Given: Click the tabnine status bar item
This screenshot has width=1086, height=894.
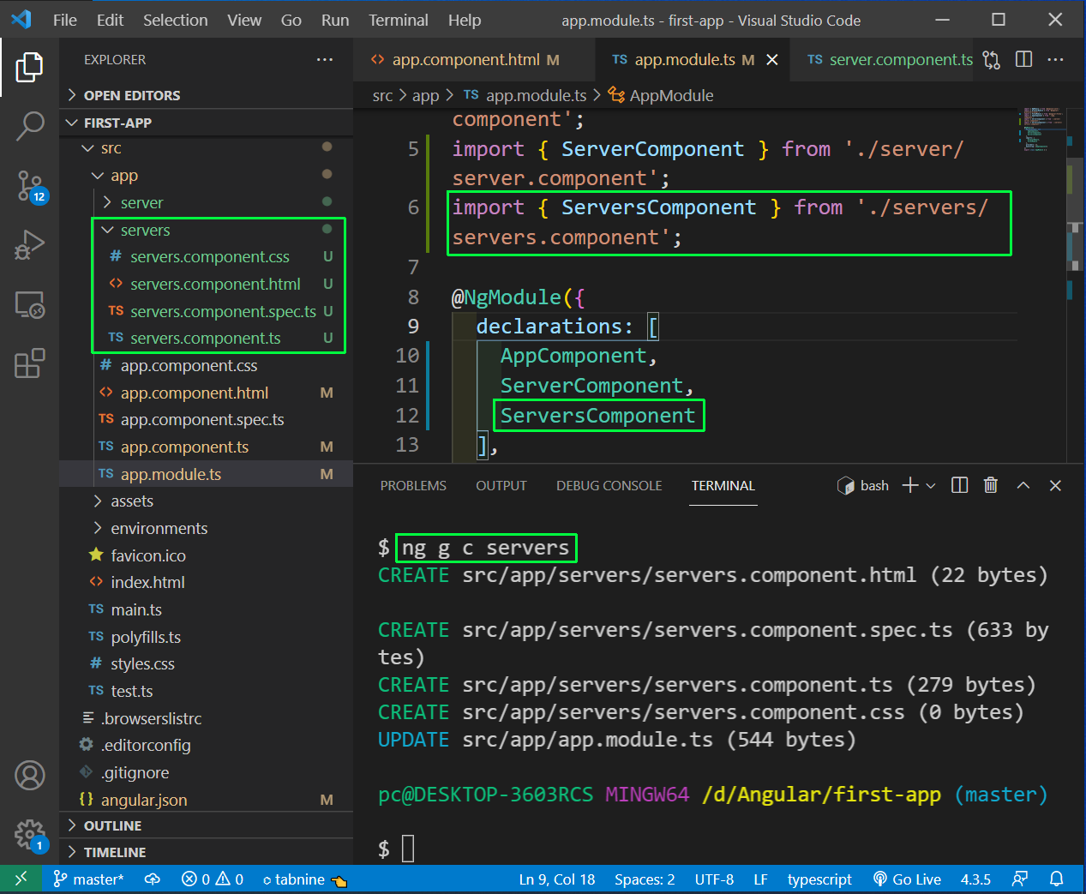Looking at the screenshot, I should point(304,879).
